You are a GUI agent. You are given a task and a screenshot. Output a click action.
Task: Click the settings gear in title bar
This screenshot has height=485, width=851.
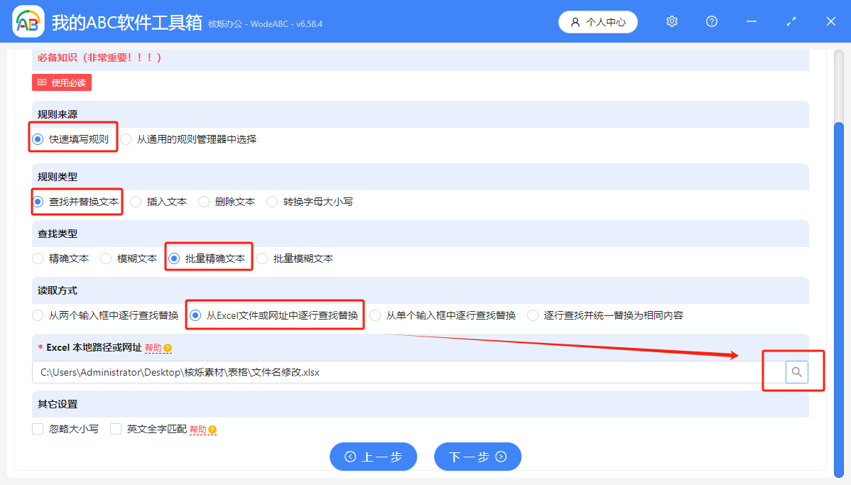coord(671,21)
